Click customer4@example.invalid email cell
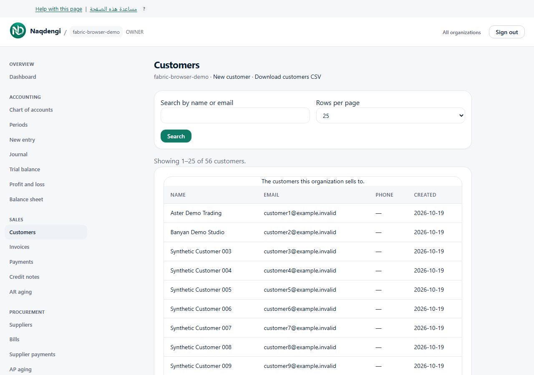This screenshot has height=375, width=534. click(300, 270)
